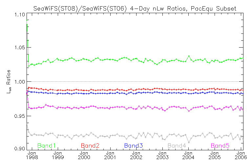The height and width of the screenshot is (168, 252).
Task: Click the 0.95 y-axis tick label
Action: pos(19,116)
